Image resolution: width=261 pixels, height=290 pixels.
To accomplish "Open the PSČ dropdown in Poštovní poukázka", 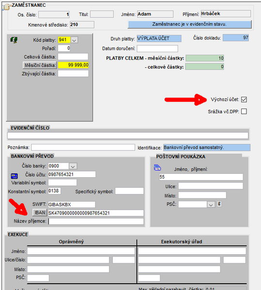I will pos(211,204).
